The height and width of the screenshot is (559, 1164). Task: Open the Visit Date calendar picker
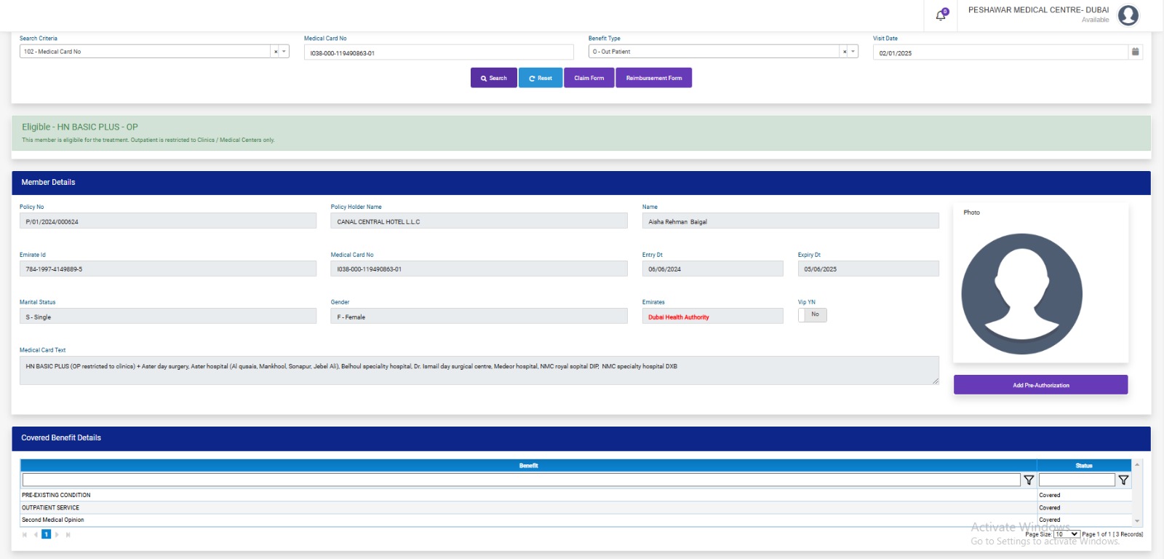[1135, 52]
